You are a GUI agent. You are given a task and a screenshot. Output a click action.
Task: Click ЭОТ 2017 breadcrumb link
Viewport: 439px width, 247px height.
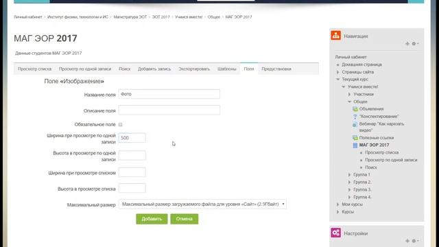161,17
